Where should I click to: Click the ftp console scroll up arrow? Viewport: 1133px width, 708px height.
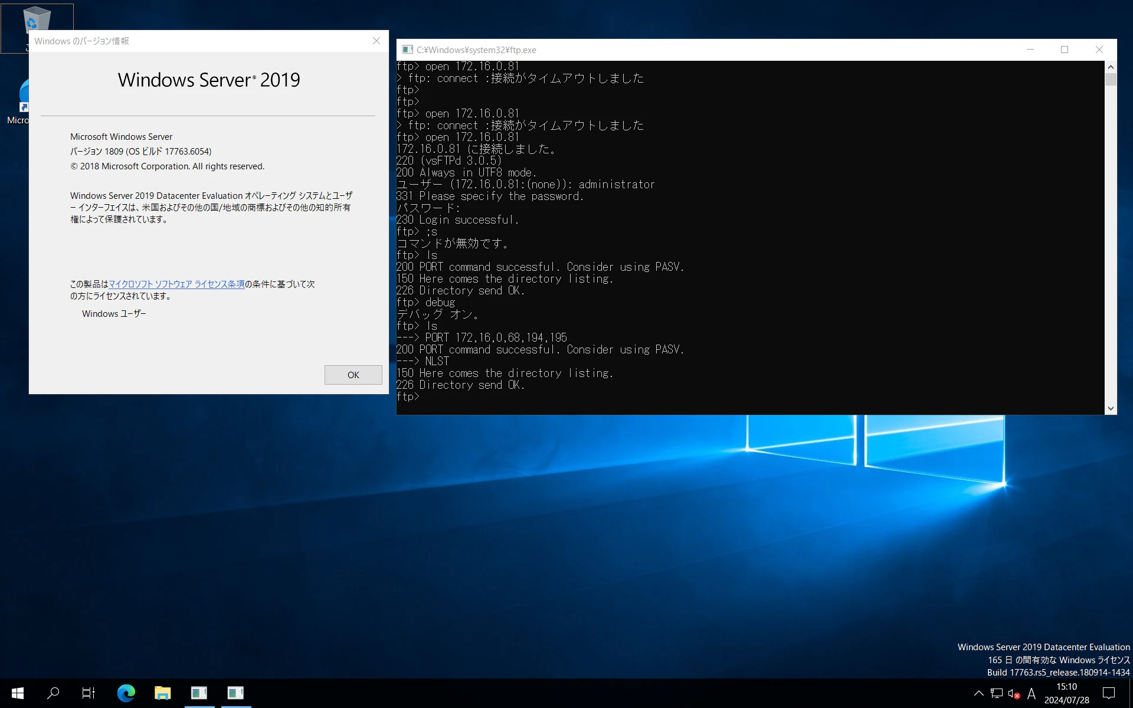tap(1111, 67)
